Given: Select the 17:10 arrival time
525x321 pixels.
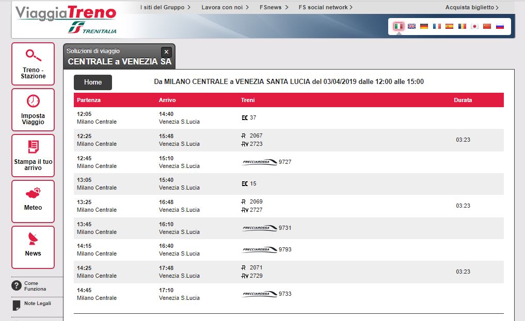Looking at the screenshot, I should 166,290.
